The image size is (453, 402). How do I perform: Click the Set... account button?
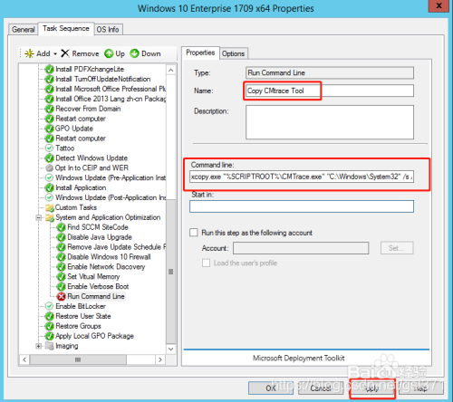click(x=397, y=248)
